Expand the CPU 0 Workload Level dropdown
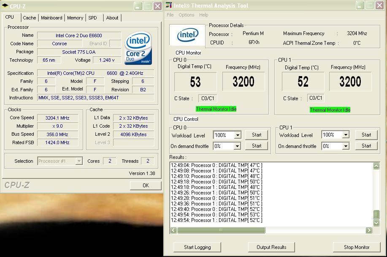 click(237, 135)
